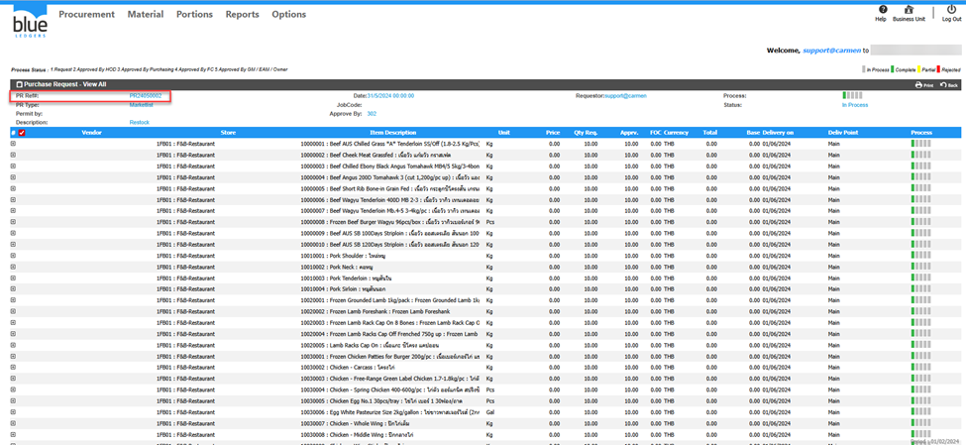This screenshot has height=445, width=966.
Task: Click the Item Description column header
Action: (x=392, y=132)
